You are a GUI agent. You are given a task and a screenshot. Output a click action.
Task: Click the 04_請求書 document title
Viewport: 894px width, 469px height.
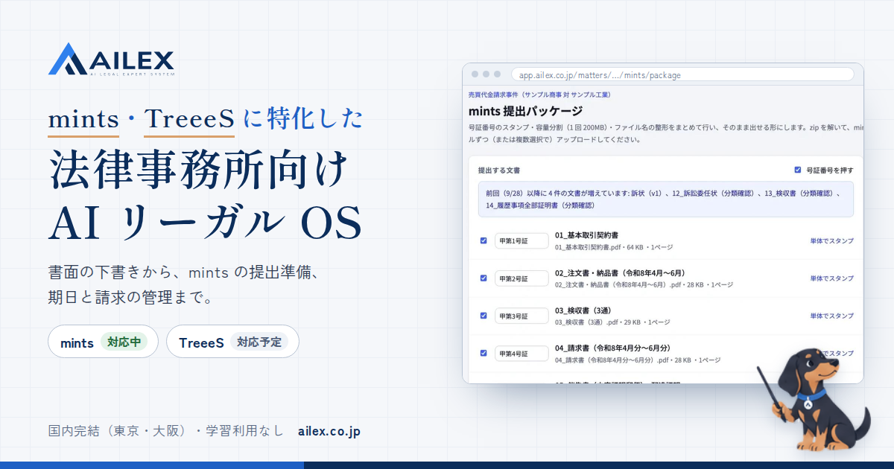613,348
